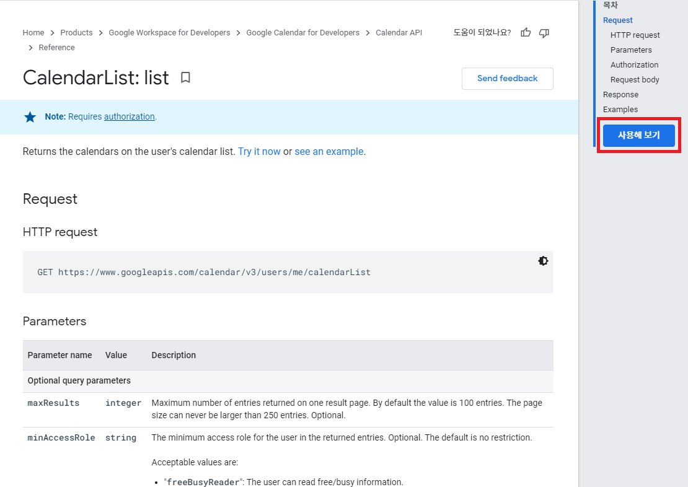
Task: Click the GET calendarList URL code text
Action: (x=204, y=272)
